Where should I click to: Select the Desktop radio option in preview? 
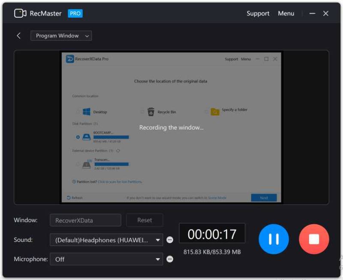78,112
